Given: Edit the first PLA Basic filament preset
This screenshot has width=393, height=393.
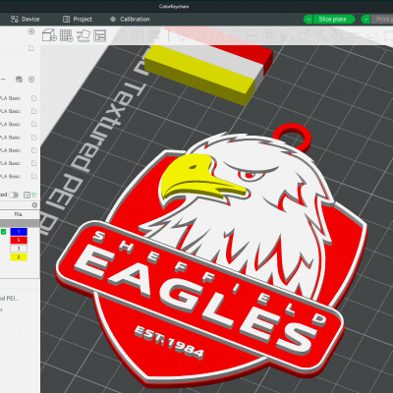Looking at the screenshot, I should pyautogui.click(x=34, y=98).
